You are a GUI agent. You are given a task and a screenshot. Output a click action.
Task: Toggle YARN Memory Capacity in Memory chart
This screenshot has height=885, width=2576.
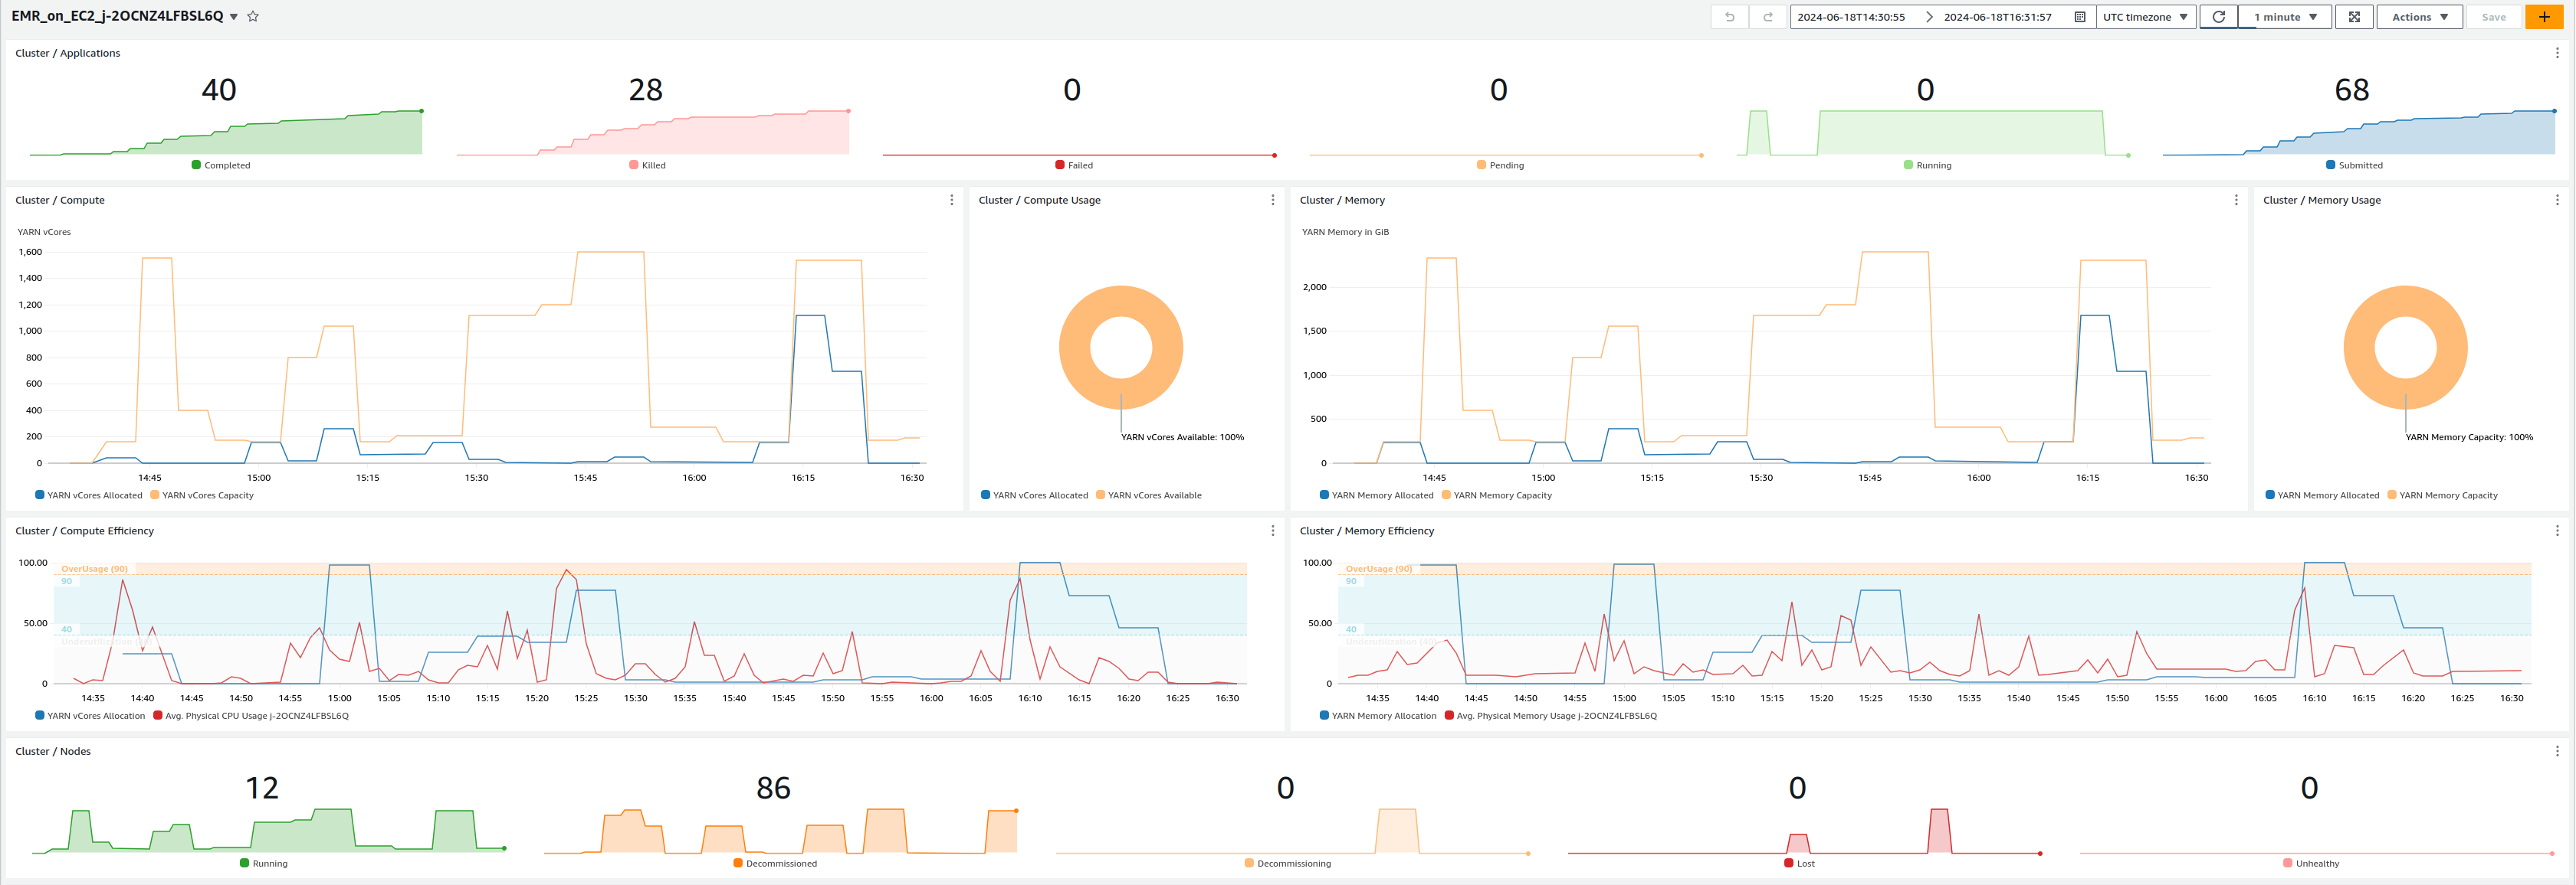pyautogui.click(x=1497, y=495)
